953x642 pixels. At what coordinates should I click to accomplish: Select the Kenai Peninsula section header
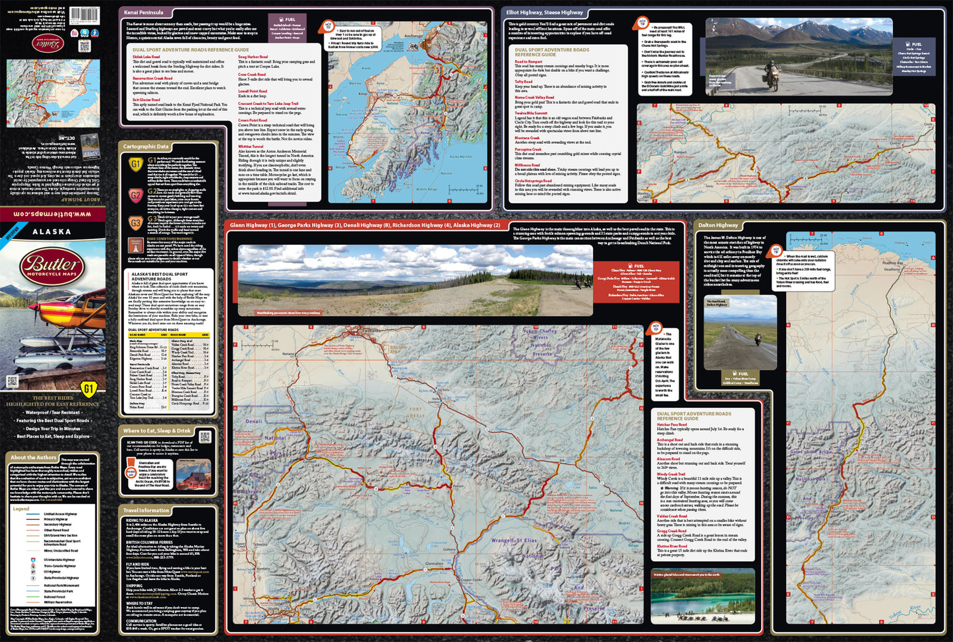(144, 13)
